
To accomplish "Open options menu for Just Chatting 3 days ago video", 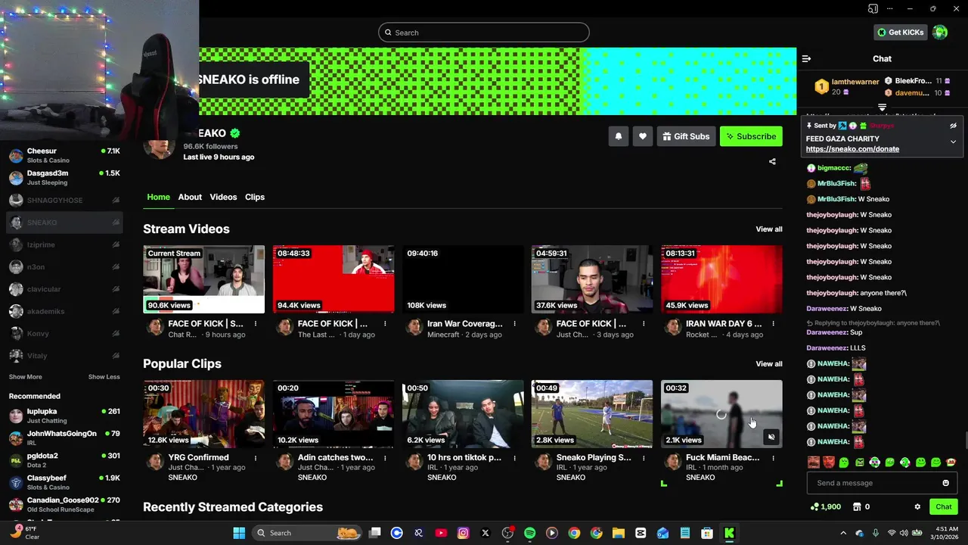I will [644, 324].
